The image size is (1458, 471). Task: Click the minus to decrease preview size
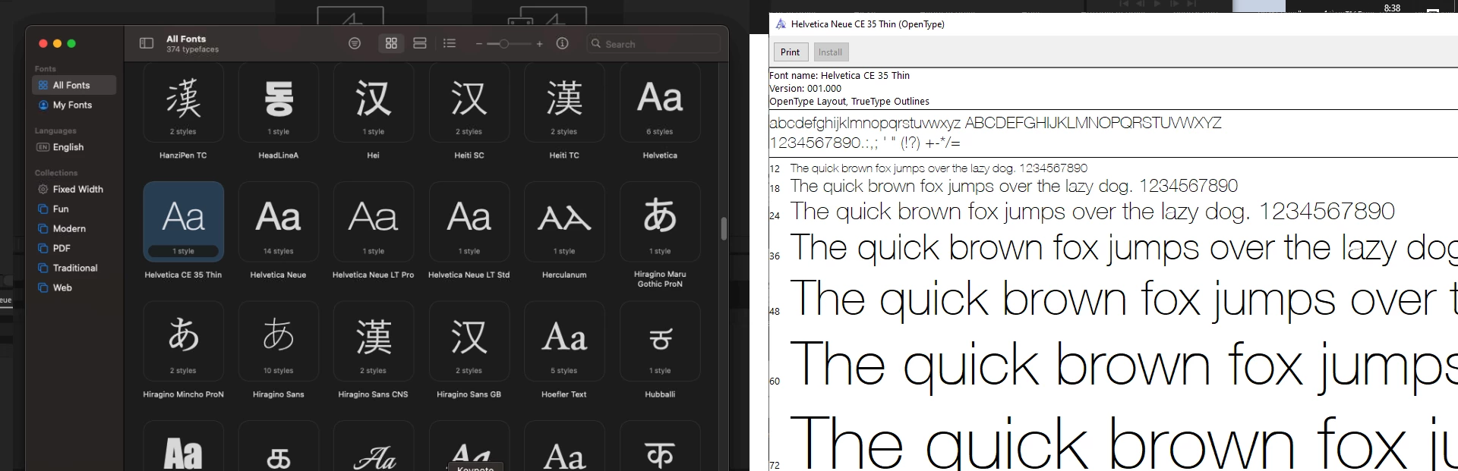479,44
